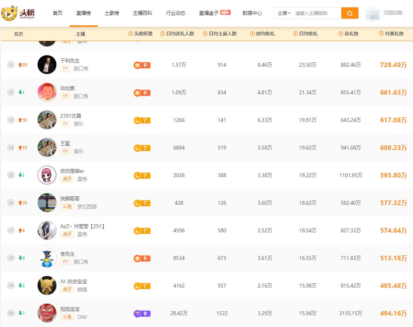Click rank 11 number circle
The image size is (413, 327).
tap(11, 65)
